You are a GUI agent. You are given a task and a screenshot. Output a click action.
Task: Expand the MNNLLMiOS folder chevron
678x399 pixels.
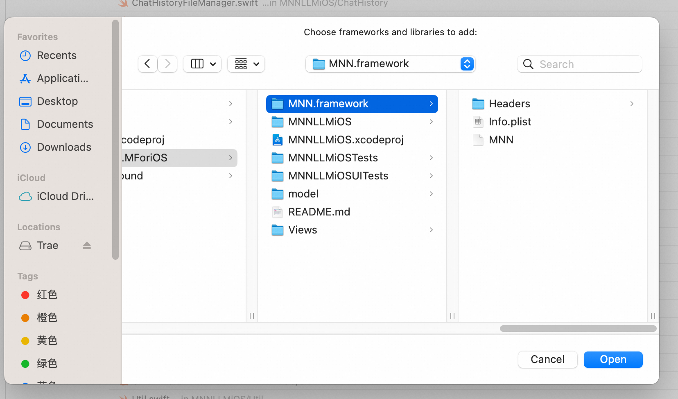pos(431,122)
